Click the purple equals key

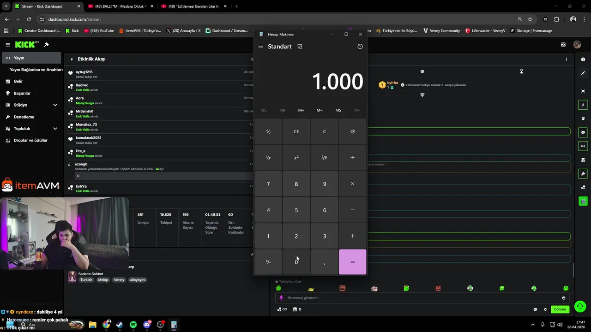(x=352, y=262)
